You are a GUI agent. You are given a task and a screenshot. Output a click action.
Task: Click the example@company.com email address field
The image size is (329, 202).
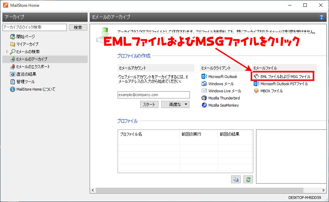[153, 95]
